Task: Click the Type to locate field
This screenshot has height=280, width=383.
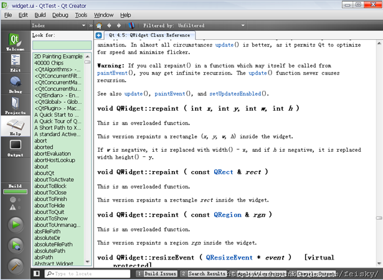Action: (x=87, y=274)
